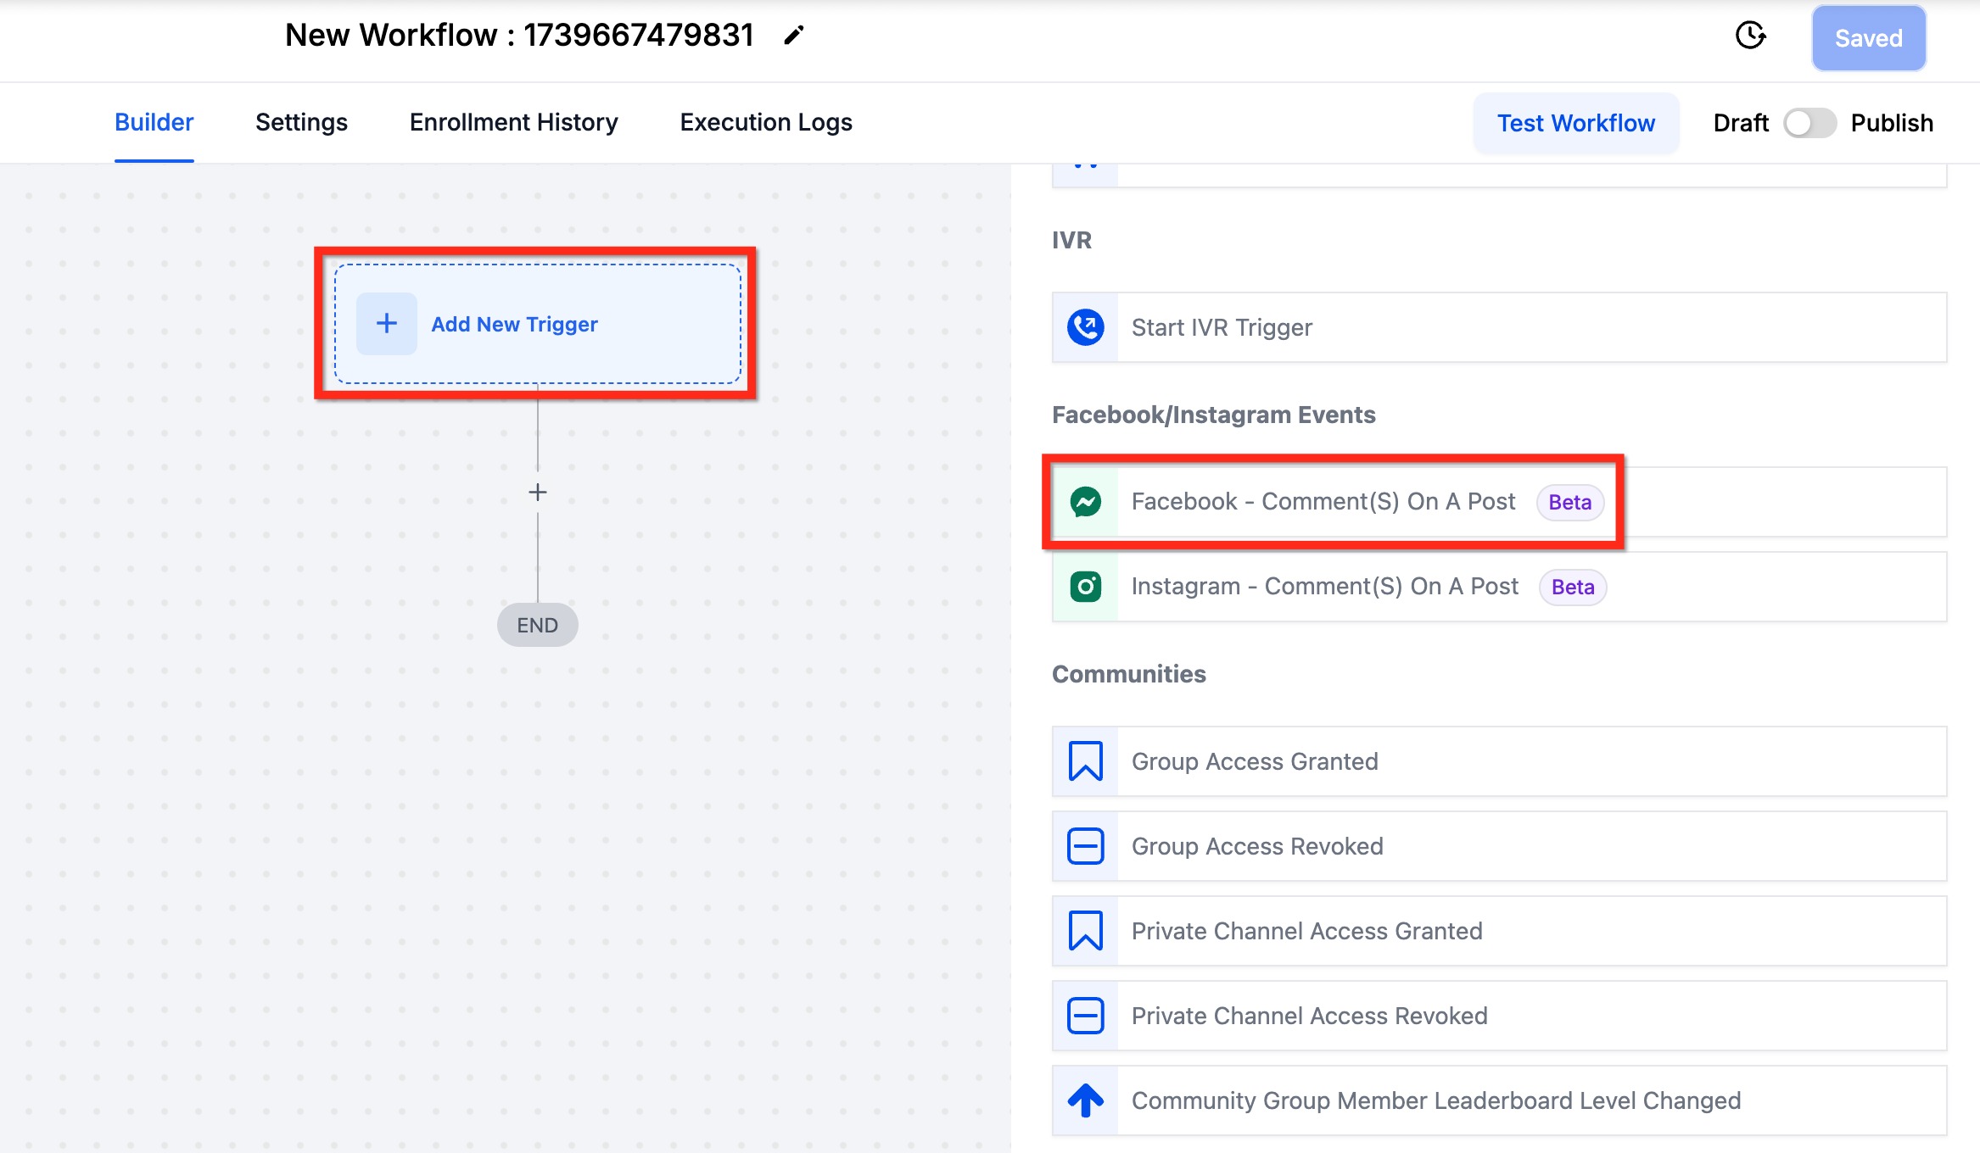Click the Group Access Revoked minus icon

tap(1085, 846)
